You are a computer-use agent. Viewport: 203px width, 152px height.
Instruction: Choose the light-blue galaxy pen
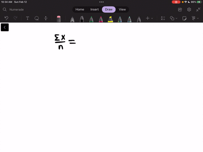click(129, 19)
